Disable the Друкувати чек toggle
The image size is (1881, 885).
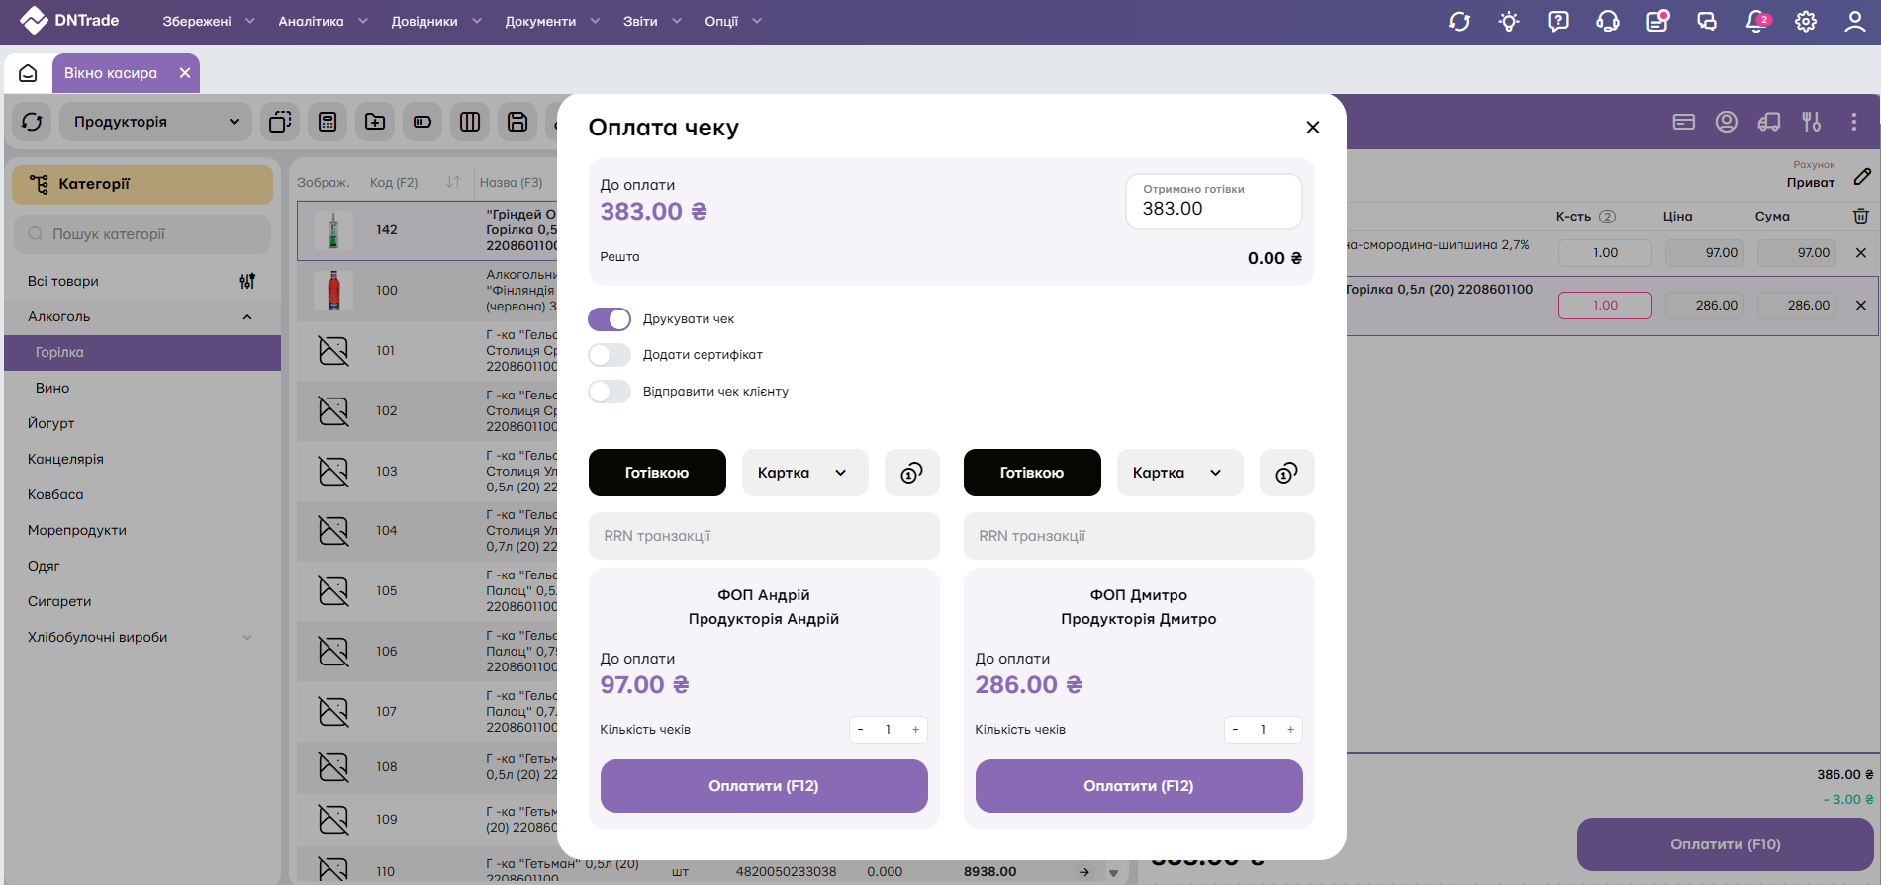pos(610,319)
